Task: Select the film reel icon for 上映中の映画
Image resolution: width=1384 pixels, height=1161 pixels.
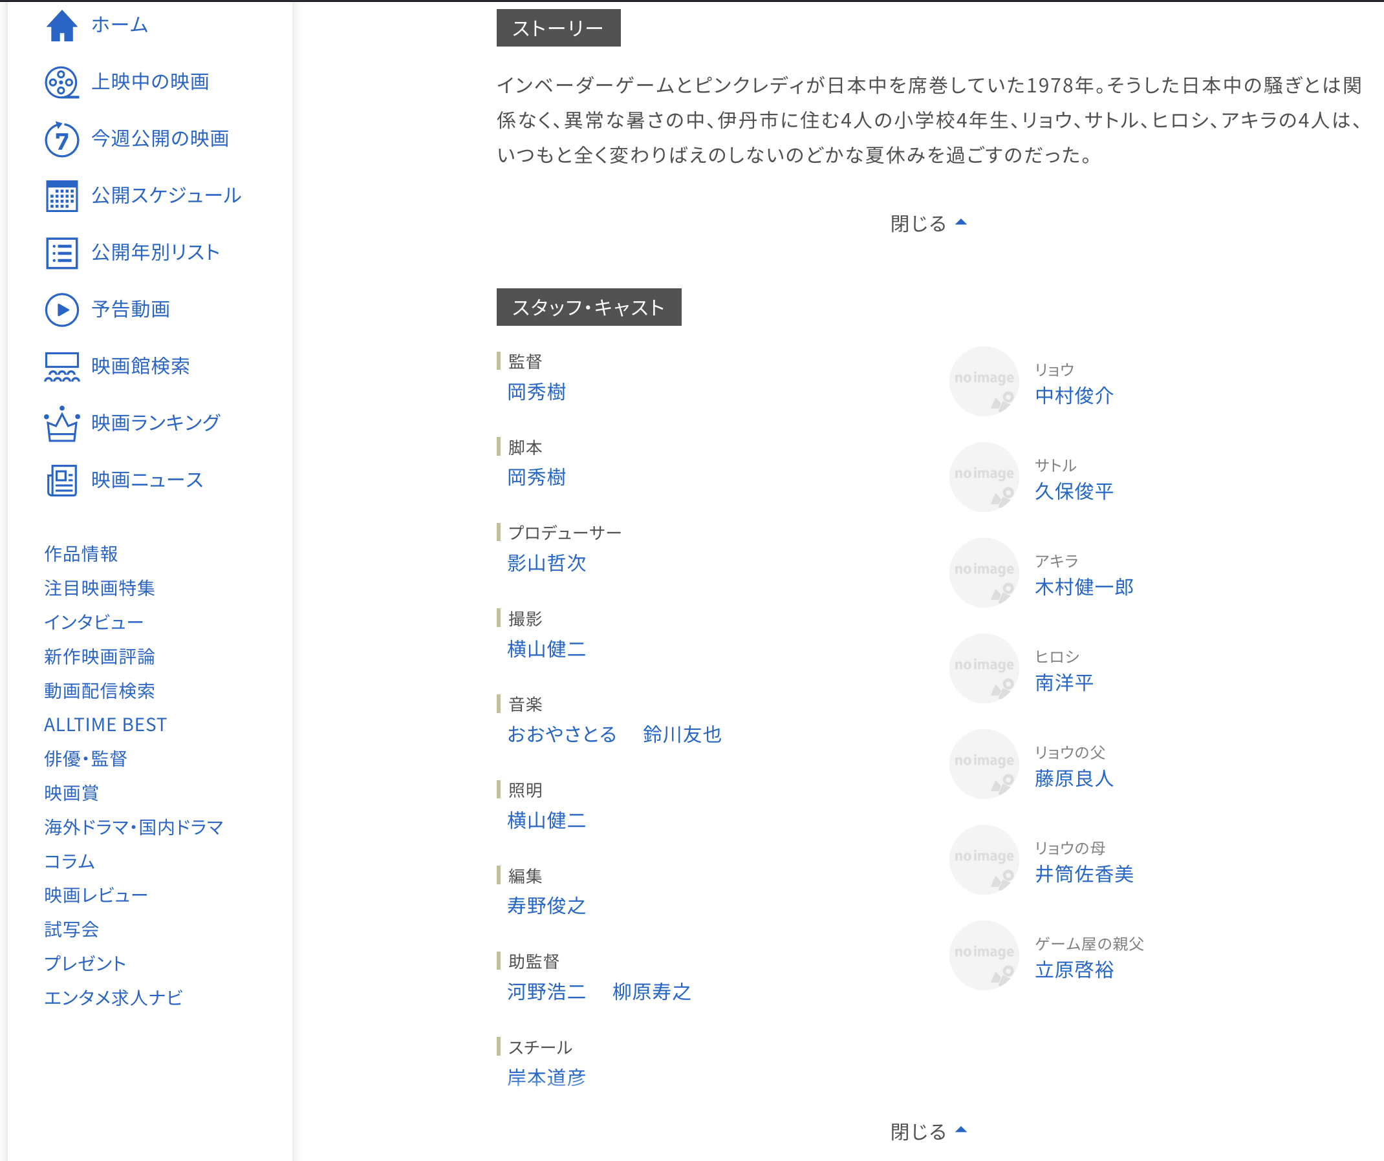Action: (x=61, y=81)
